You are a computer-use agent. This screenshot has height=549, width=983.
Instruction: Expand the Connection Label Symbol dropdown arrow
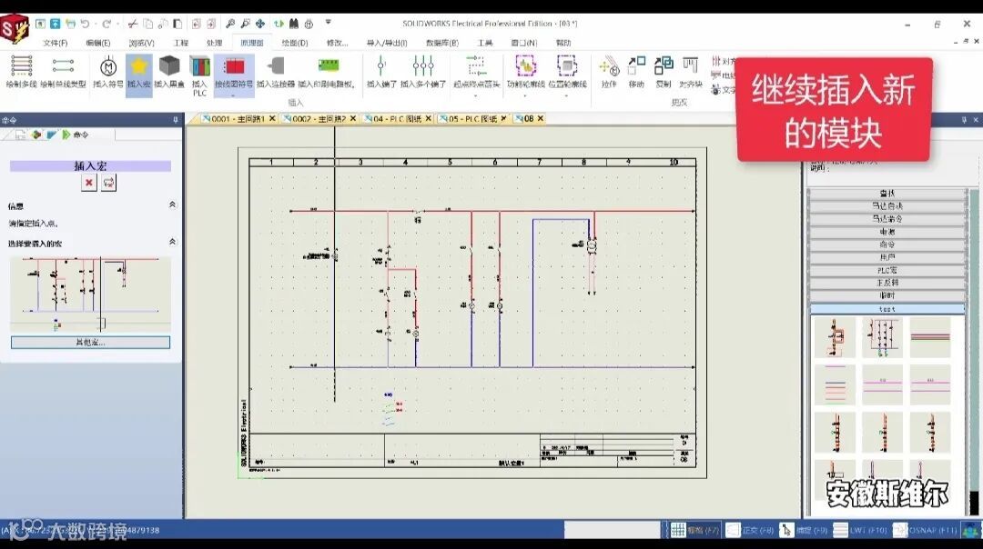coord(234,95)
